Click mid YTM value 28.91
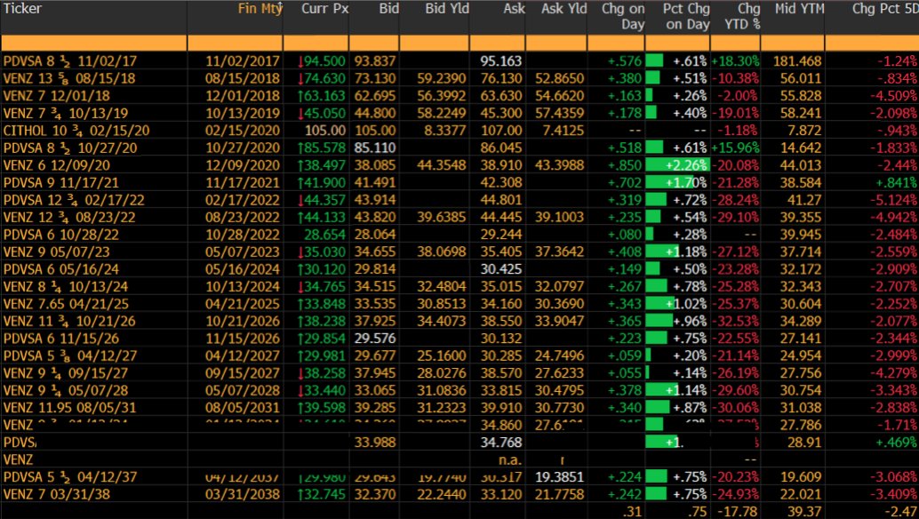Viewport: 919px width, 519px height. tap(804, 443)
